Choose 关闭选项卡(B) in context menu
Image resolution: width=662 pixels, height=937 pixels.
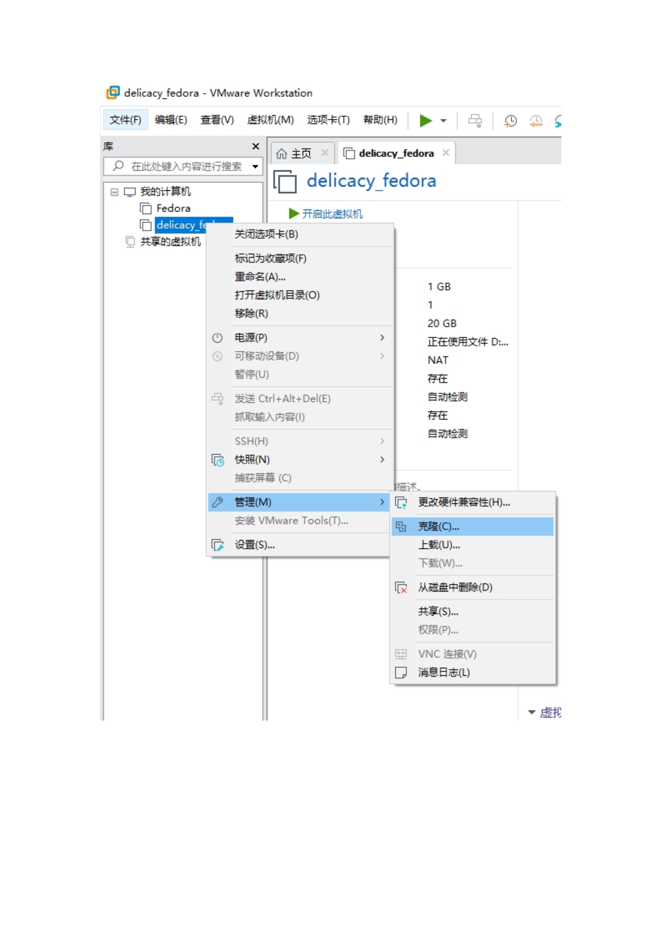[300, 234]
